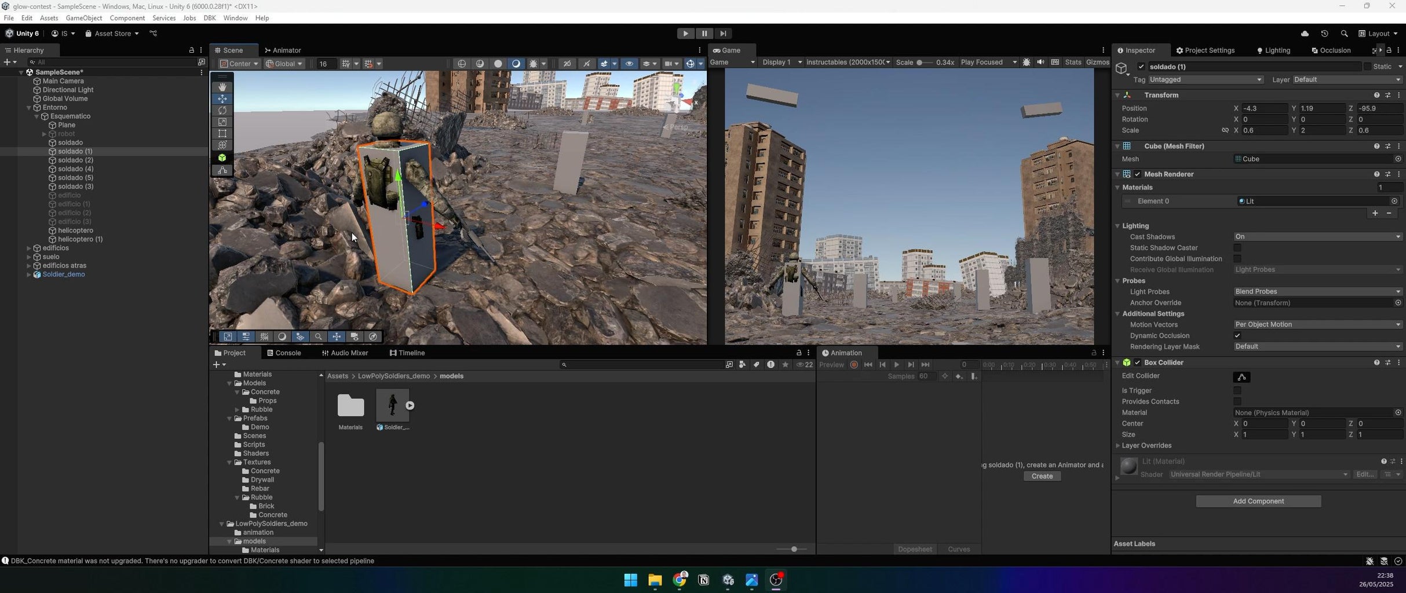Viewport: 1406px width, 593px height.
Task: Toggle the Box Collider enabled checkbox
Action: 1137,363
